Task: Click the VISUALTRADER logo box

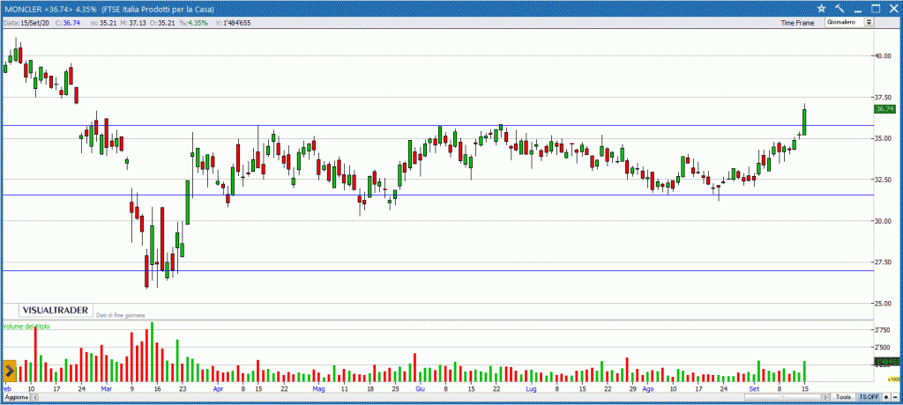Action: pyautogui.click(x=56, y=310)
